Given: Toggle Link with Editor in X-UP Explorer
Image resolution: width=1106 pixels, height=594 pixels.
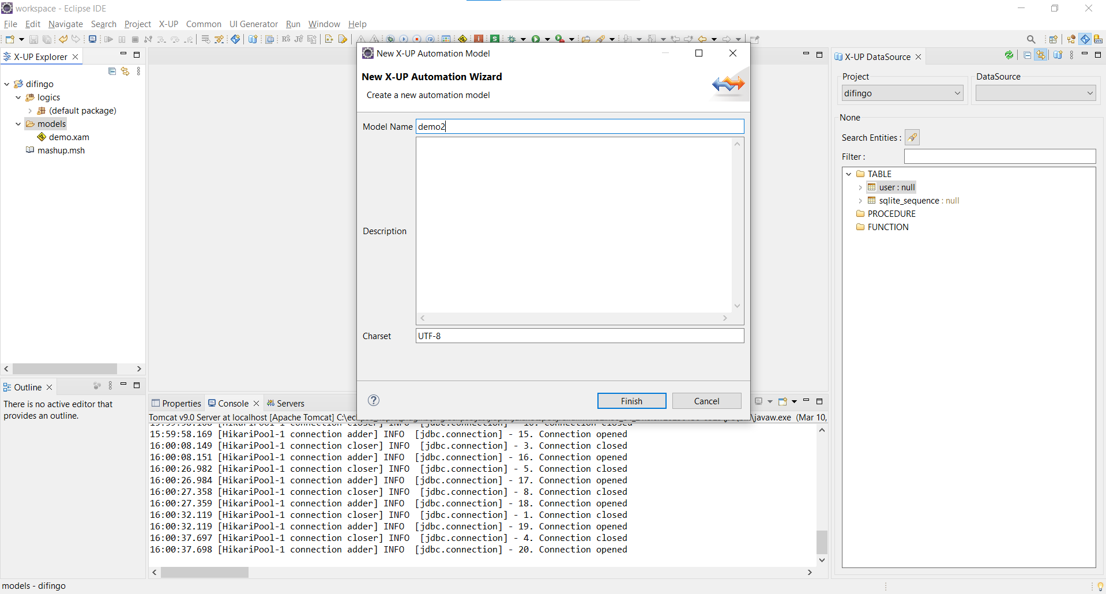Looking at the screenshot, I should tap(125, 71).
